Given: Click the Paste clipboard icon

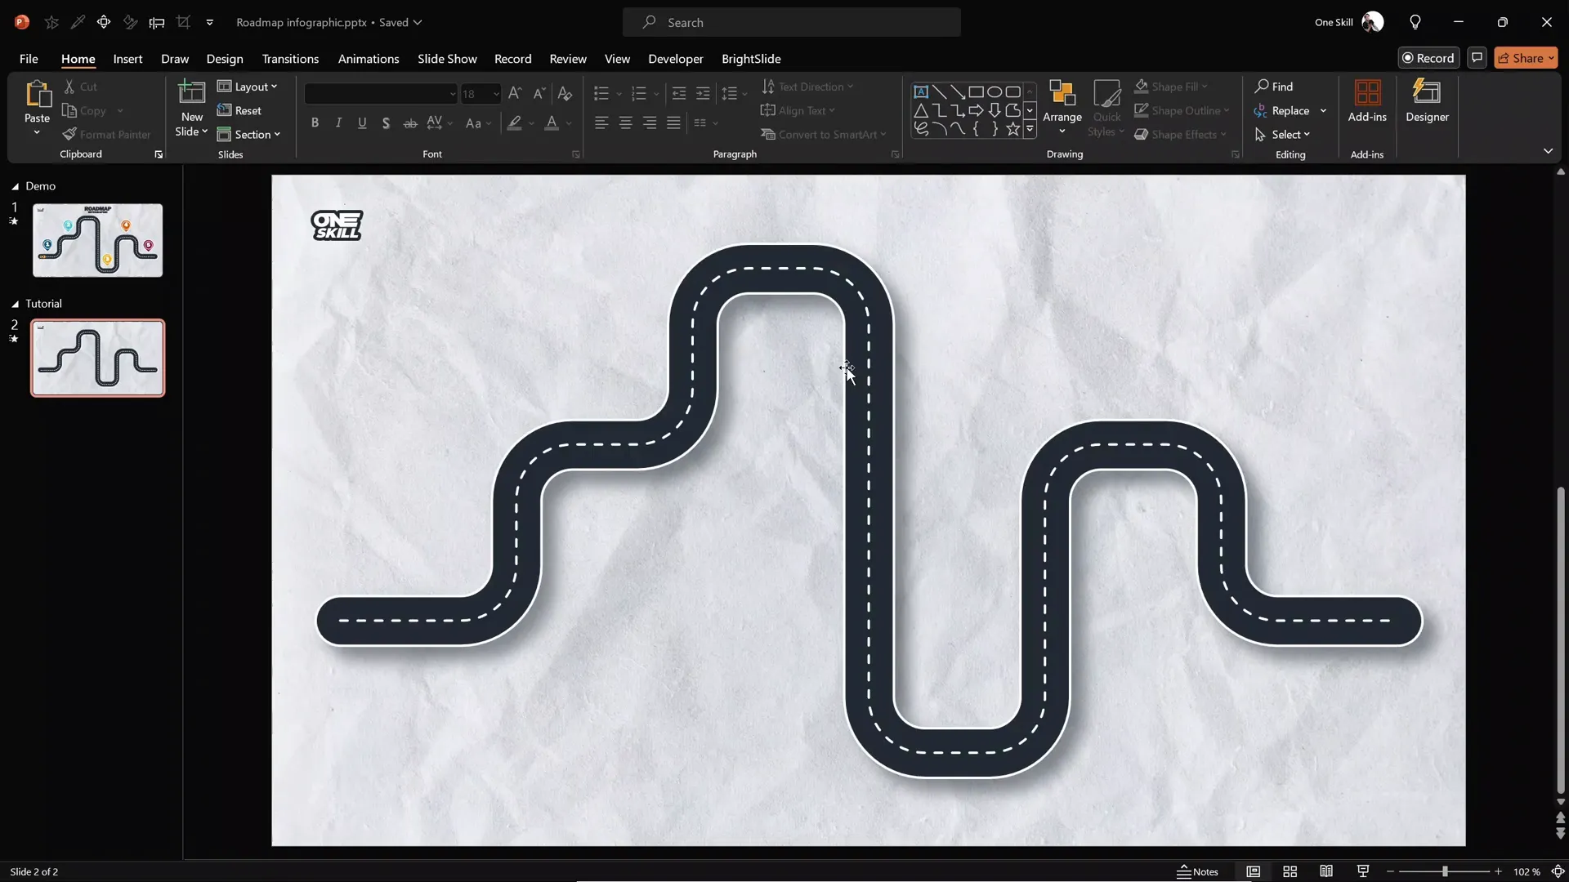Looking at the screenshot, I should click(x=37, y=95).
